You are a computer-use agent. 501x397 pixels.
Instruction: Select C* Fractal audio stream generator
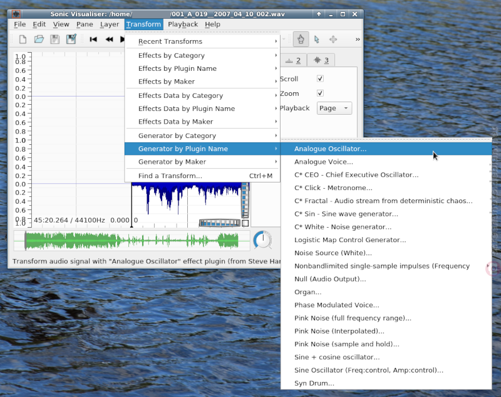386,201
